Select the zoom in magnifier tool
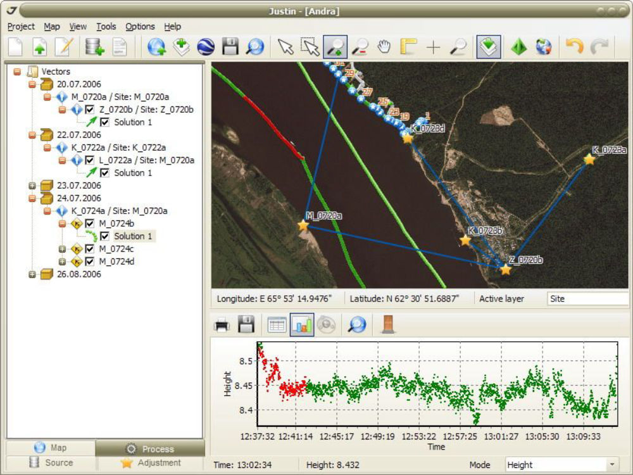The width and height of the screenshot is (633, 475). [335, 47]
